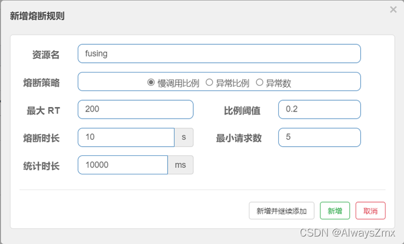Image resolution: width=404 pixels, height=244 pixels.
Task: Click the 资源名 label
Action: point(46,55)
